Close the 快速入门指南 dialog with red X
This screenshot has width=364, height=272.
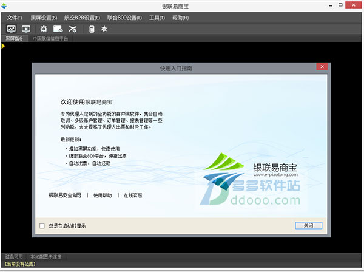(322, 67)
